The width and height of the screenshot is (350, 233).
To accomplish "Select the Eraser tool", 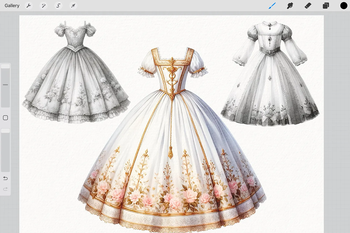I will tap(308, 6).
